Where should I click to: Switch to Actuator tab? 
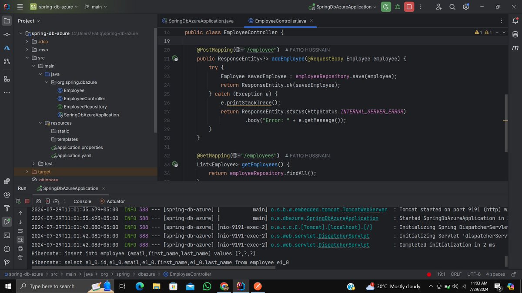tap(112, 201)
